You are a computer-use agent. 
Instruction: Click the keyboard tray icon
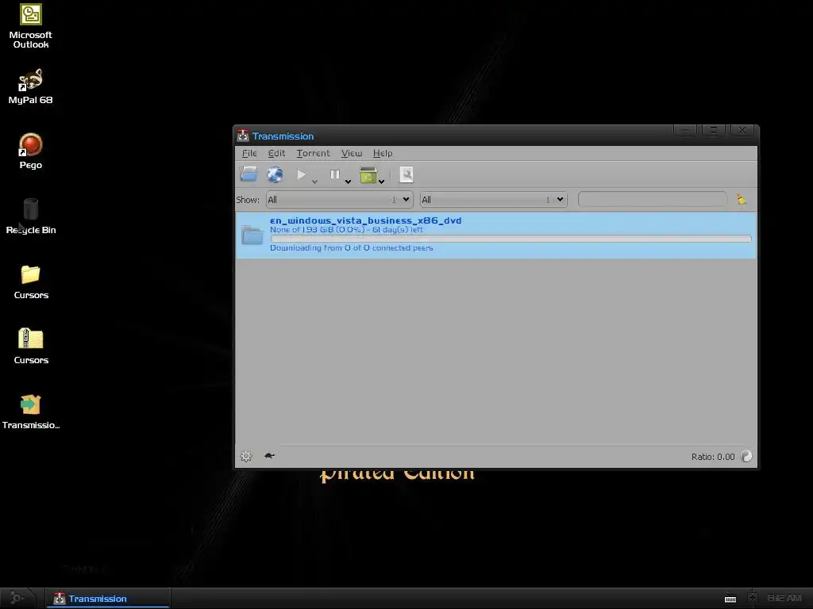pos(730,599)
